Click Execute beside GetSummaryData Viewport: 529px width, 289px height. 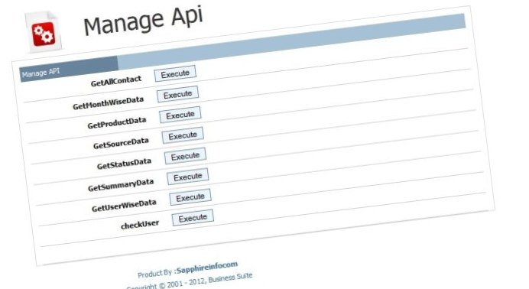[x=187, y=177]
